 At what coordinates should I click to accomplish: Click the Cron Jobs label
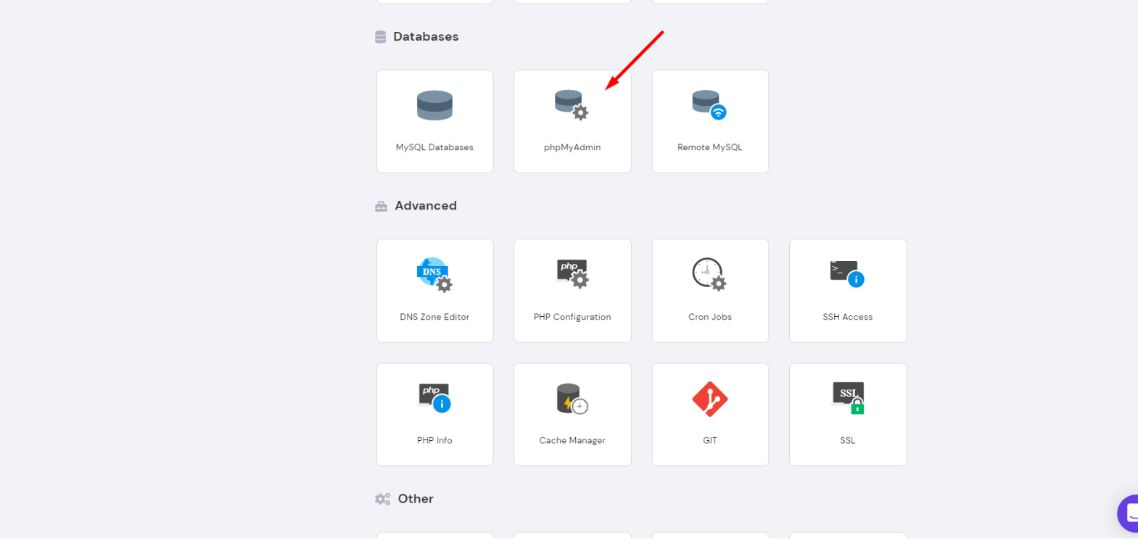710,317
